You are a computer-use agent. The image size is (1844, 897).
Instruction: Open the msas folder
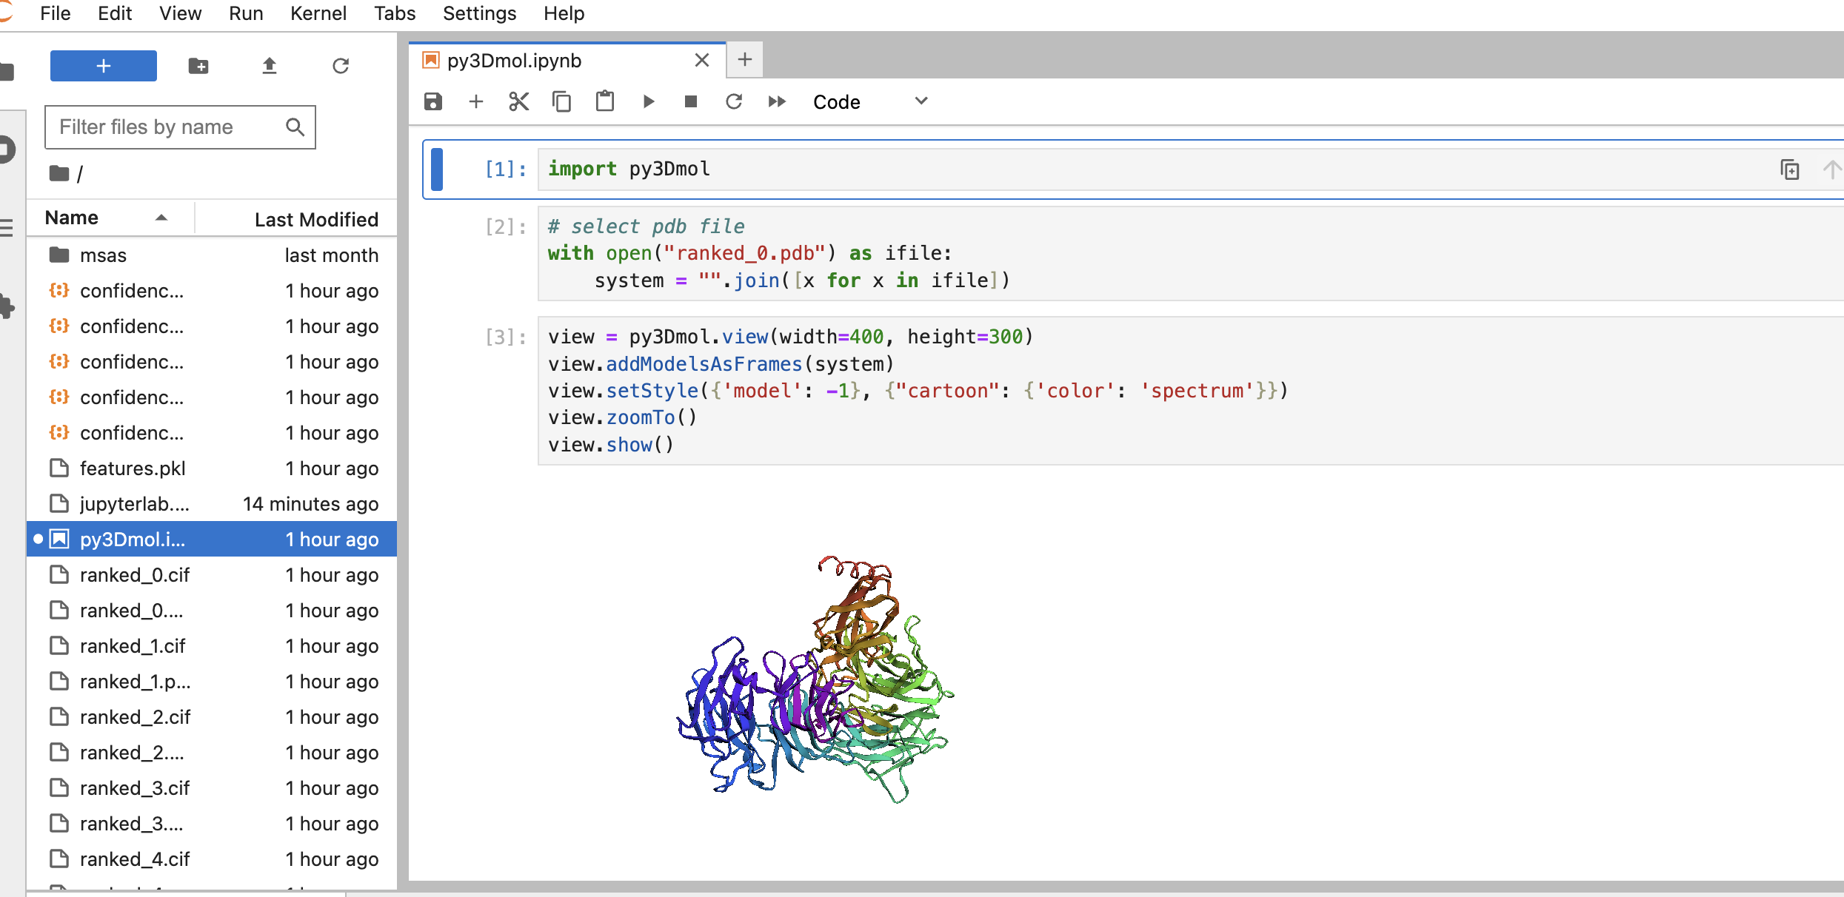(212, 255)
